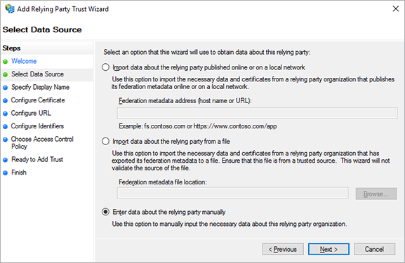The image size is (405, 263).
Task: Click the blue bullet beside Ready to Add Trust
Action: pyautogui.click(x=5, y=160)
